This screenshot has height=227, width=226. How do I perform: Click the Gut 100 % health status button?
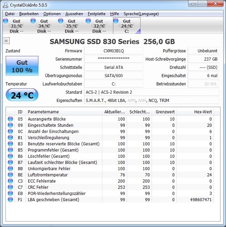tap(22, 66)
